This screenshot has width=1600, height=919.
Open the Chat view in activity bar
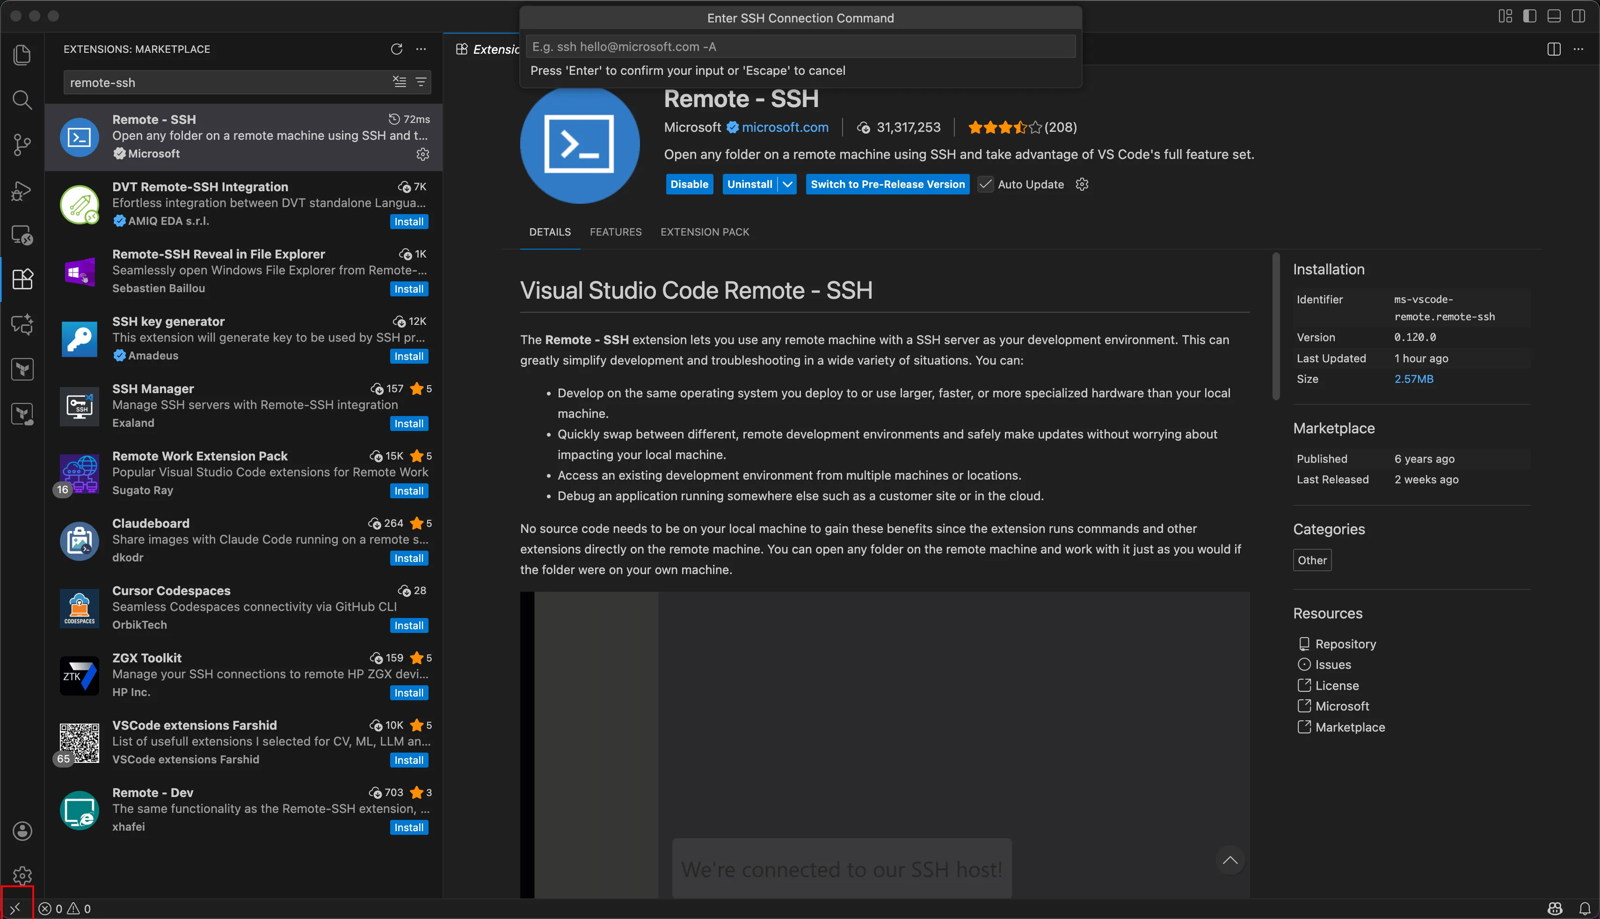pyautogui.click(x=22, y=324)
